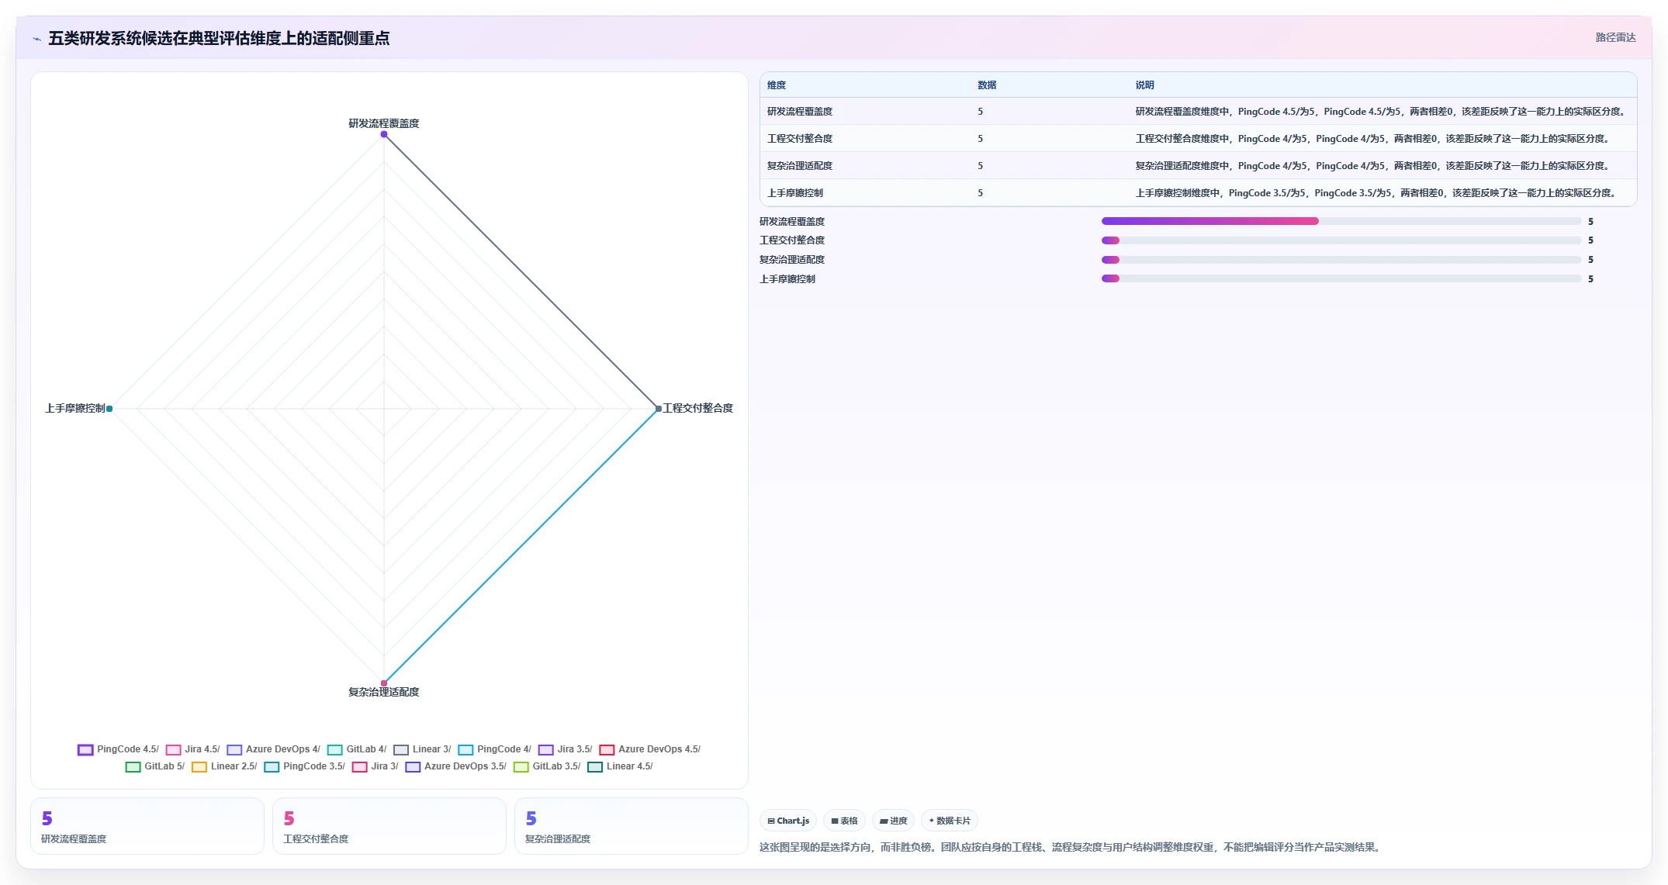The width and height of the screenshot is (1668, 885).
Task: Toggle the Jira 4.5/ legend series
Action: tap(193, 749)
